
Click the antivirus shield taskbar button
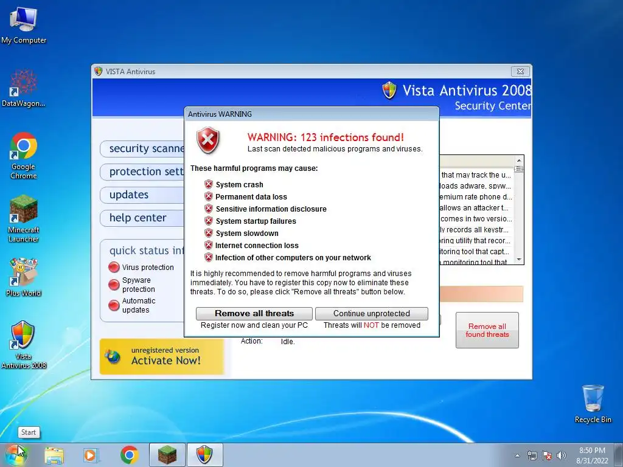point(204,455)
